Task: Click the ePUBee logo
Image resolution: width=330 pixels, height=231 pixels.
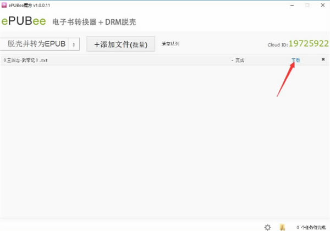Action: pyautogui.click(x=24, y=21)
